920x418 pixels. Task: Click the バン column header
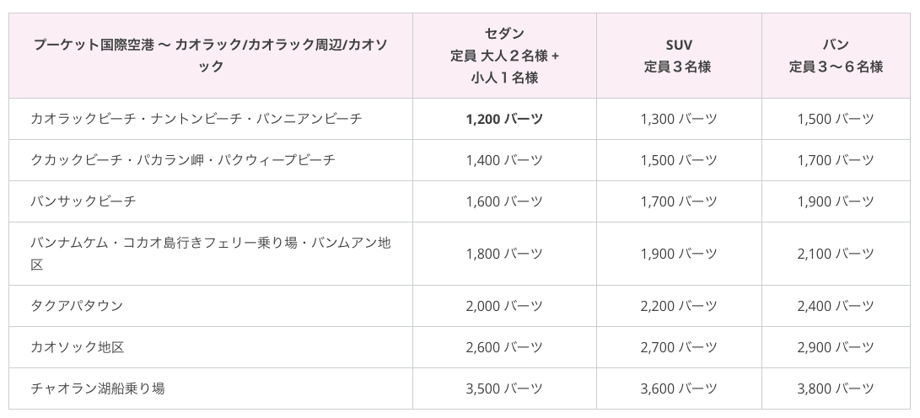coord(836,56)
